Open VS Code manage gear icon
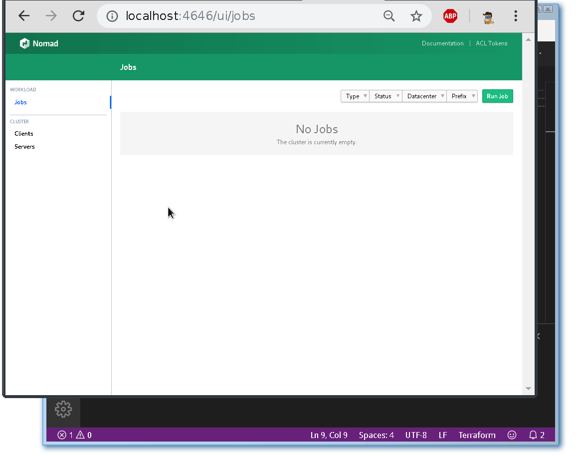This screenshot has width=583, height=455. click(63, 409)
